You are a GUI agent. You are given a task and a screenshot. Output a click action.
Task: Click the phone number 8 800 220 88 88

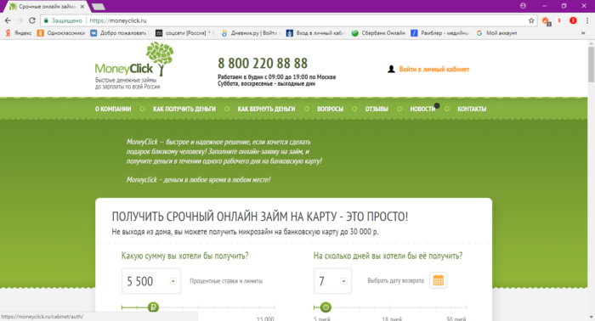click(x=263, y=64)
